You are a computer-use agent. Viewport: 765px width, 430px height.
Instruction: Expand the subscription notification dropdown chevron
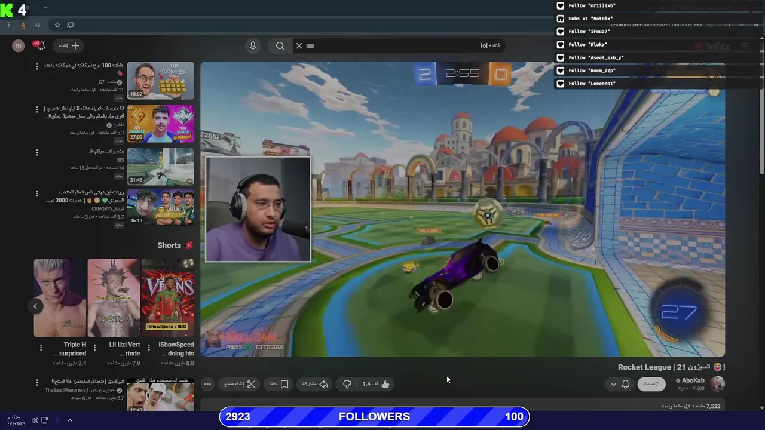tap(613, 384)
